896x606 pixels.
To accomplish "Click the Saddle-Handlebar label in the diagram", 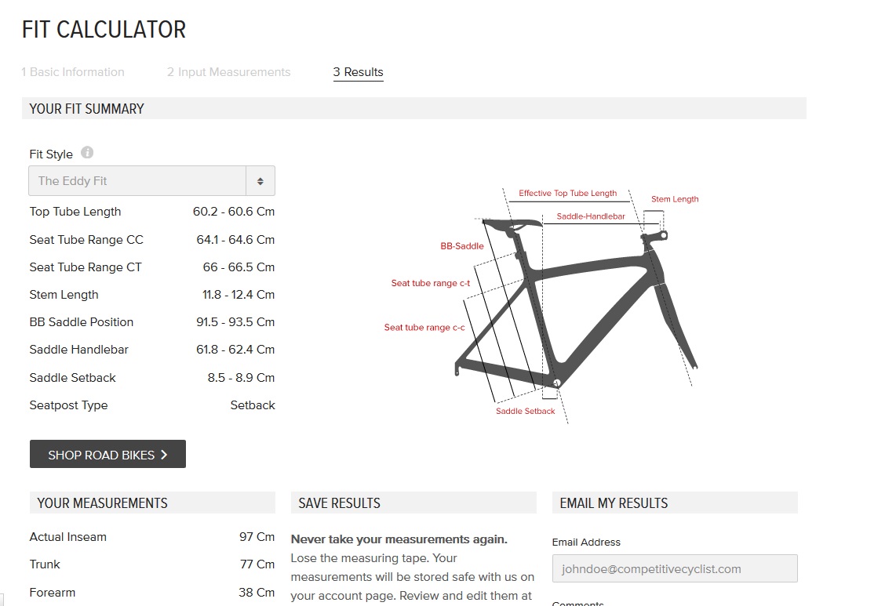I will tap(590, 216).
